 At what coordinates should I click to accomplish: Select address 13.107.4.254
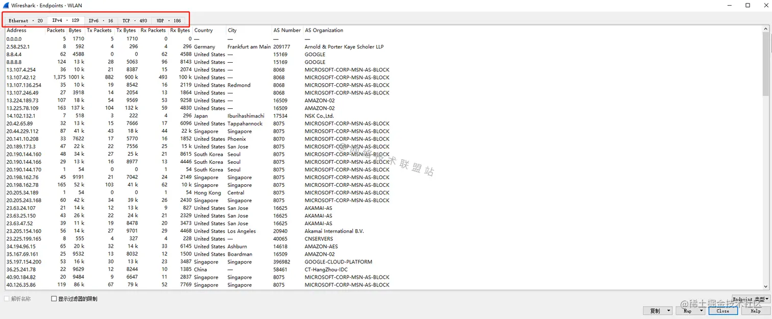[x=21, y=69]
